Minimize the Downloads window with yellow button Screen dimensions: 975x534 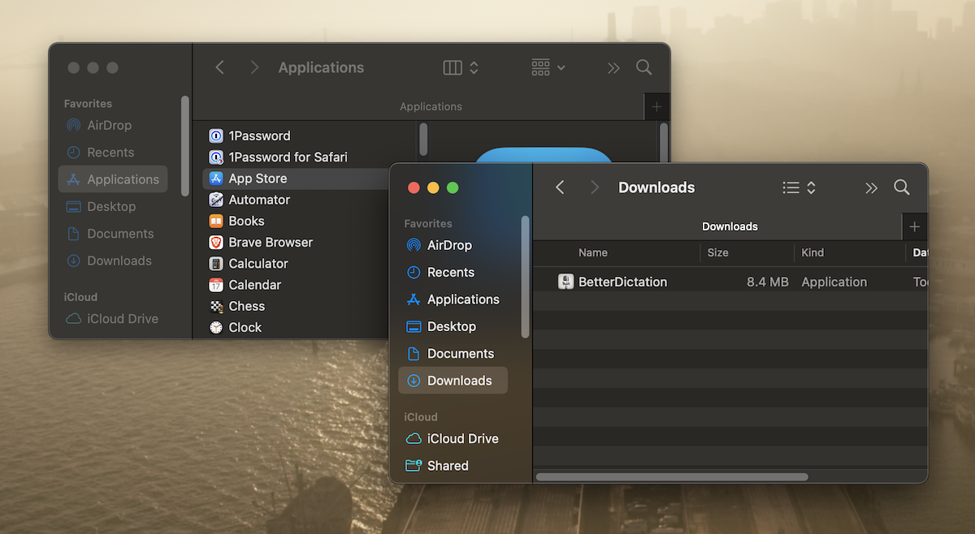point(433,187)
